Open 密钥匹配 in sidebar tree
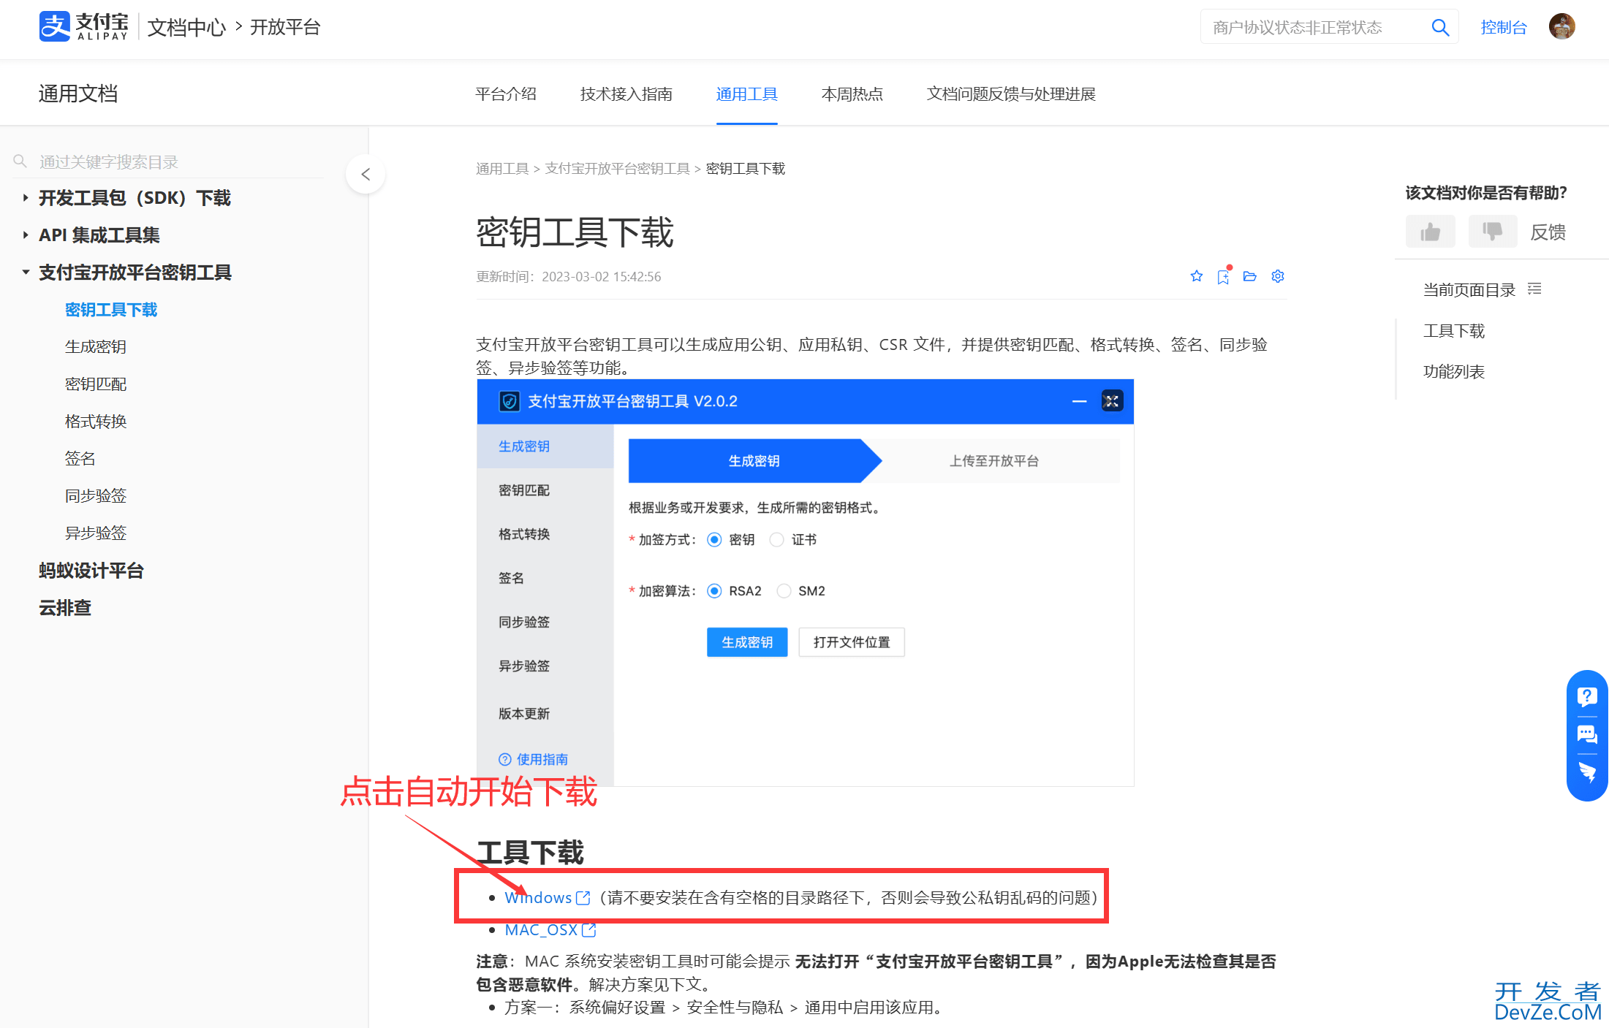Screen dimensions: 1609x1028 click(96, 384)
